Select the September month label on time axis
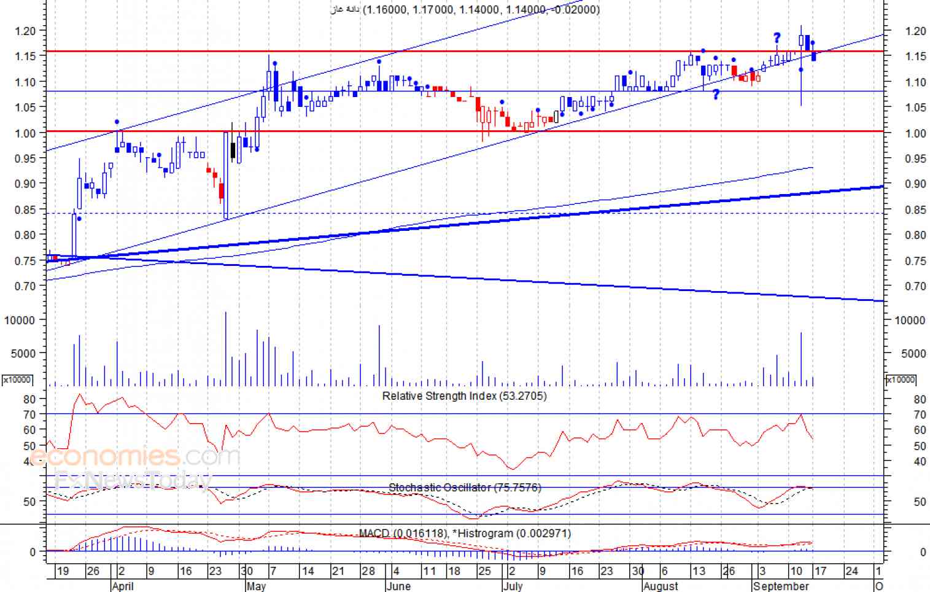This screenshot has width=930, height=592. point(781,586)
